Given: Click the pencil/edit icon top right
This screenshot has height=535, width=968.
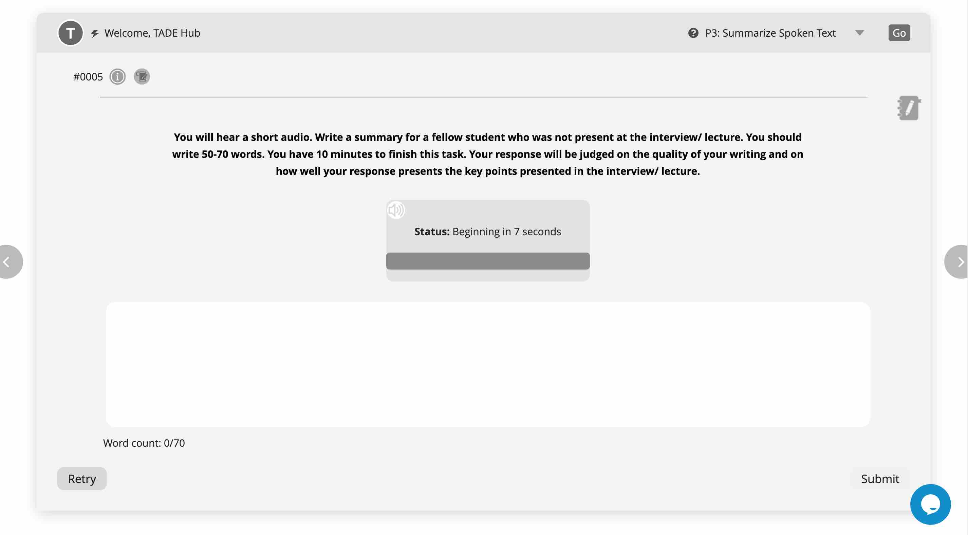Looking at the screenshot, I should click(908, 107).
